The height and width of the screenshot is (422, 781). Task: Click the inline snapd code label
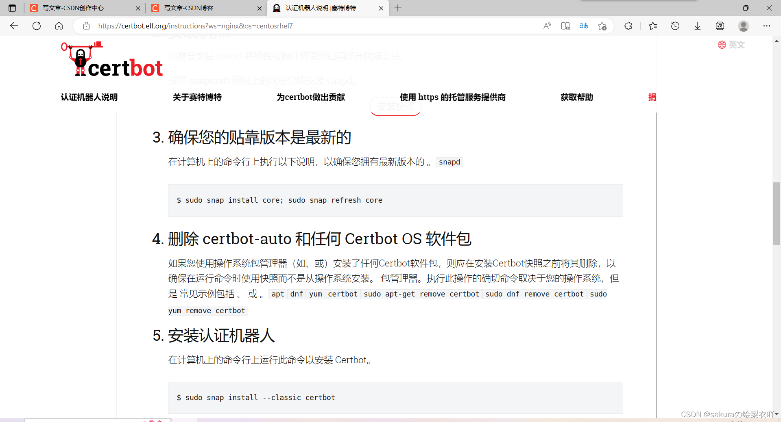[x=449, y=162]
